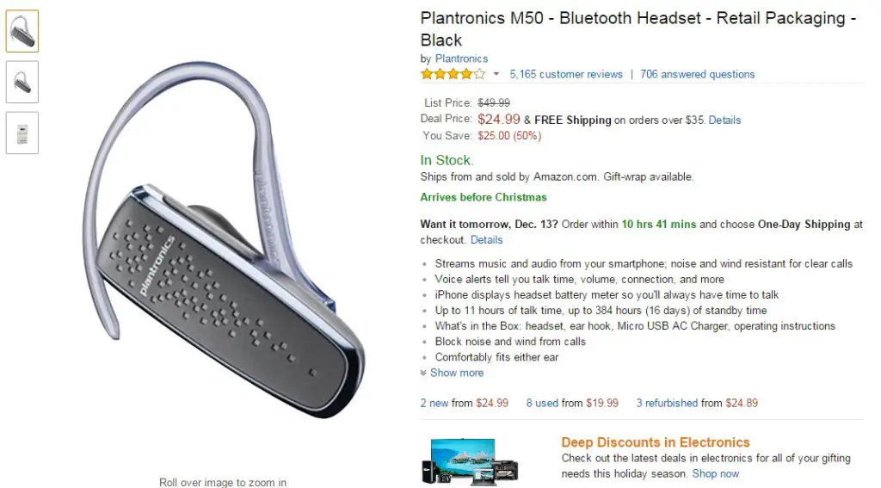This screenshot has width=881, height=488.
Task: View 8 used offers from $19.99
Action: click(572, 403)
